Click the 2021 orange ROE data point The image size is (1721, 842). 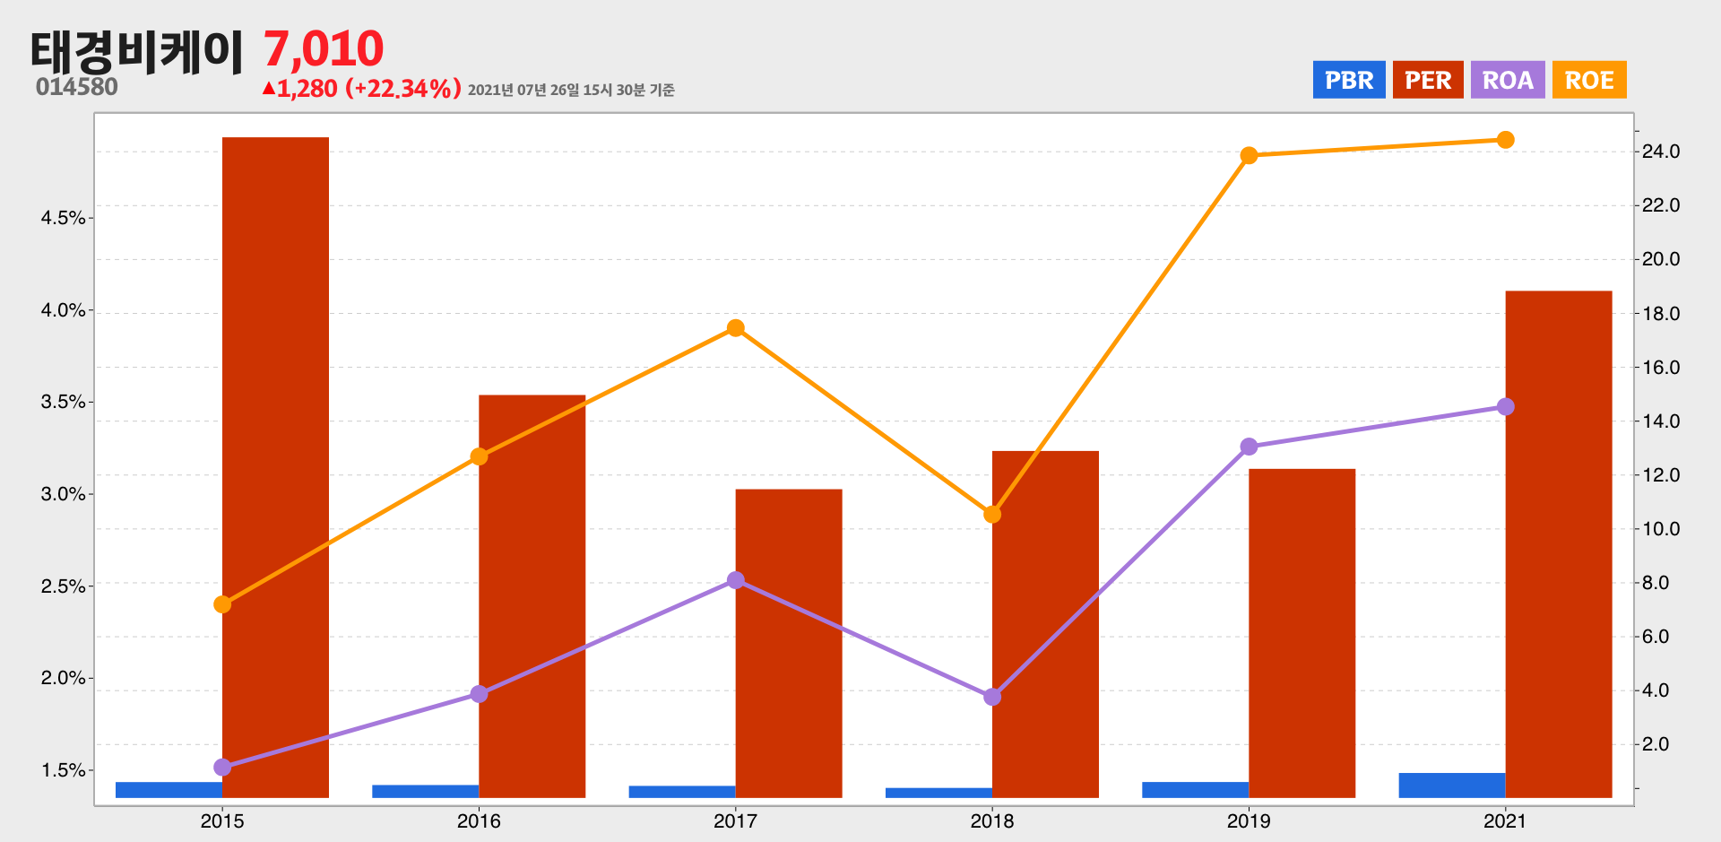(1506, 140)
